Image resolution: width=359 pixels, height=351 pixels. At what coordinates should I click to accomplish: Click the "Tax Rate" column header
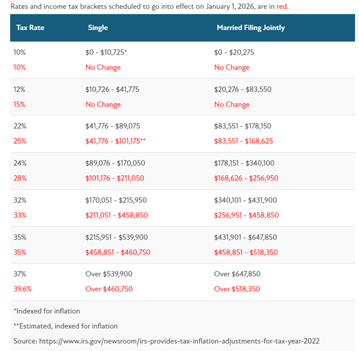tap(30, 28)
